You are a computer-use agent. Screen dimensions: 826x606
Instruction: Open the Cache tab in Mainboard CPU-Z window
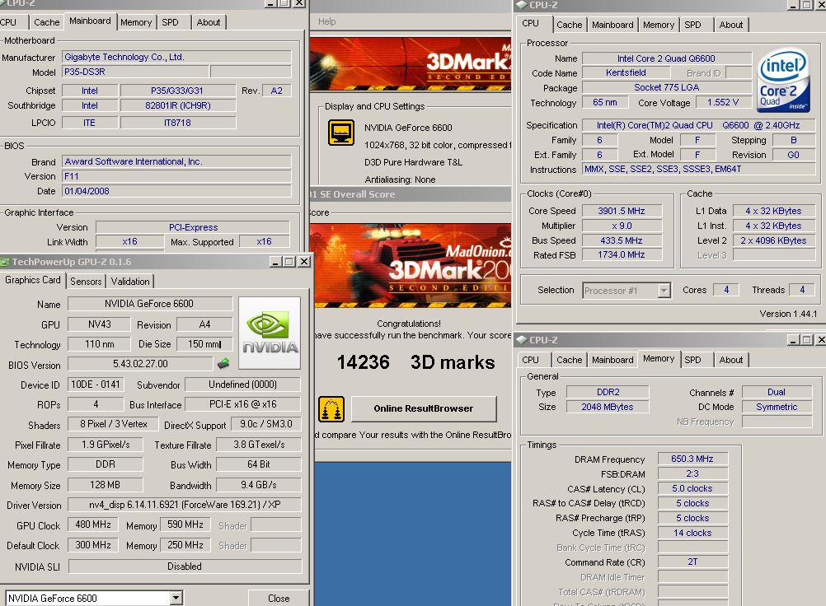coord(46,22)
